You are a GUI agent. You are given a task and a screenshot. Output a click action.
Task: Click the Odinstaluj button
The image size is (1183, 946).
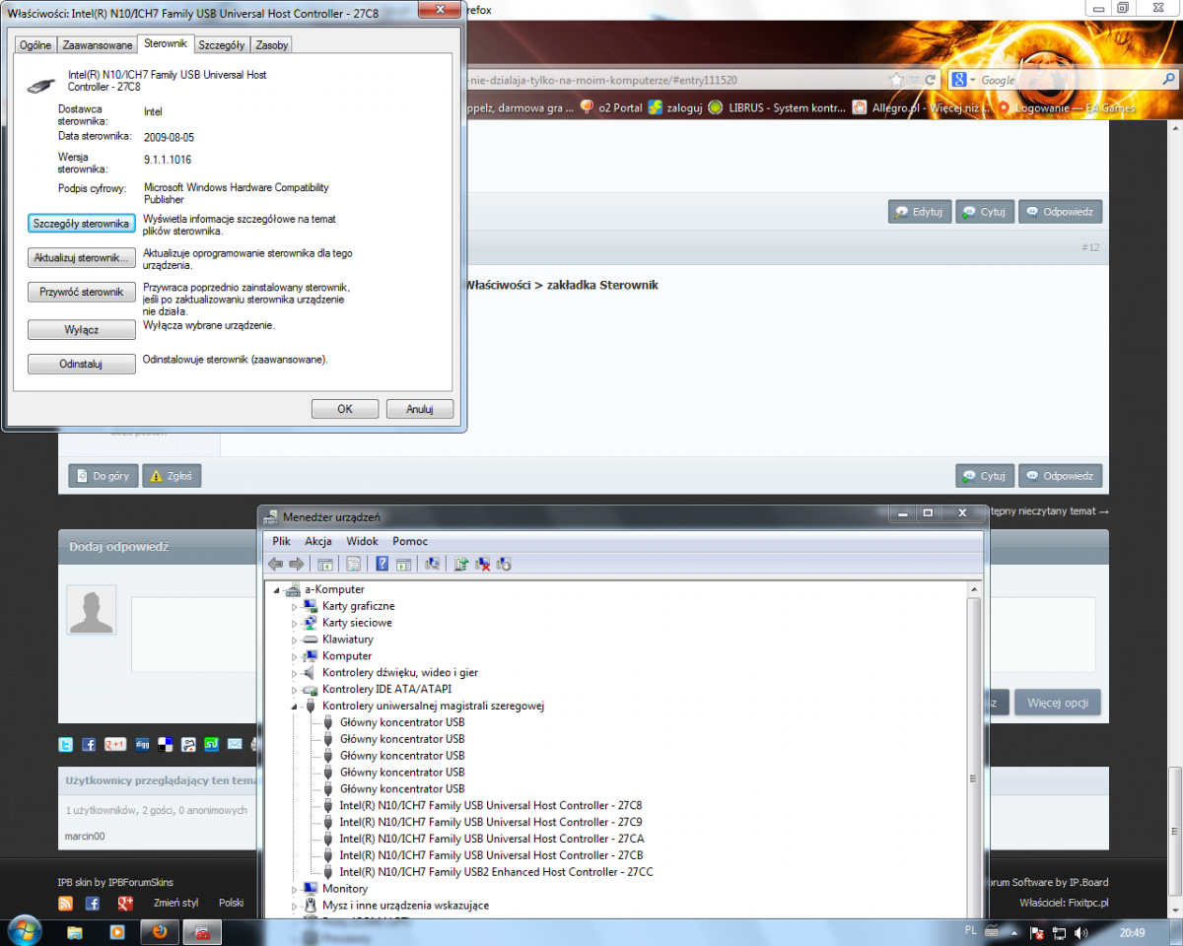(x=81, y=365)
